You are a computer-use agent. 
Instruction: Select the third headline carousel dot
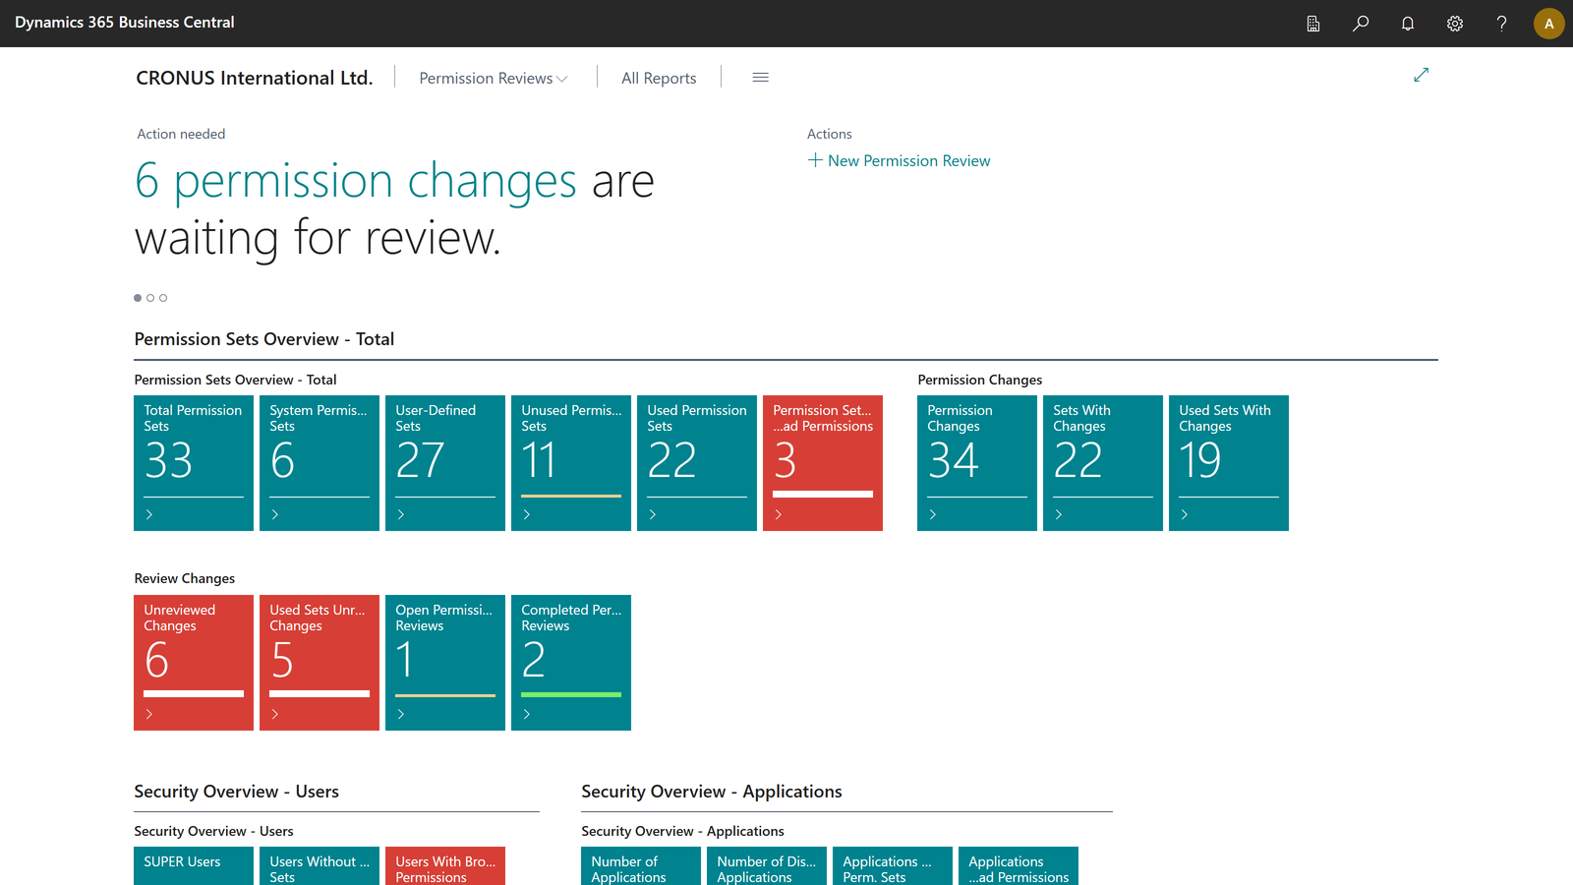[163, 298]
